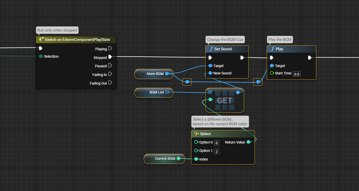Viewport: 359px width, 191px height.
Task: Click the BGM List array output pin
Action: 167,92
